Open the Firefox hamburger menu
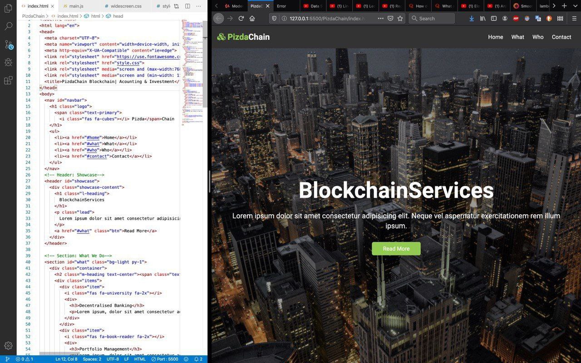This screenshot has width=581, height=363. 574,18
